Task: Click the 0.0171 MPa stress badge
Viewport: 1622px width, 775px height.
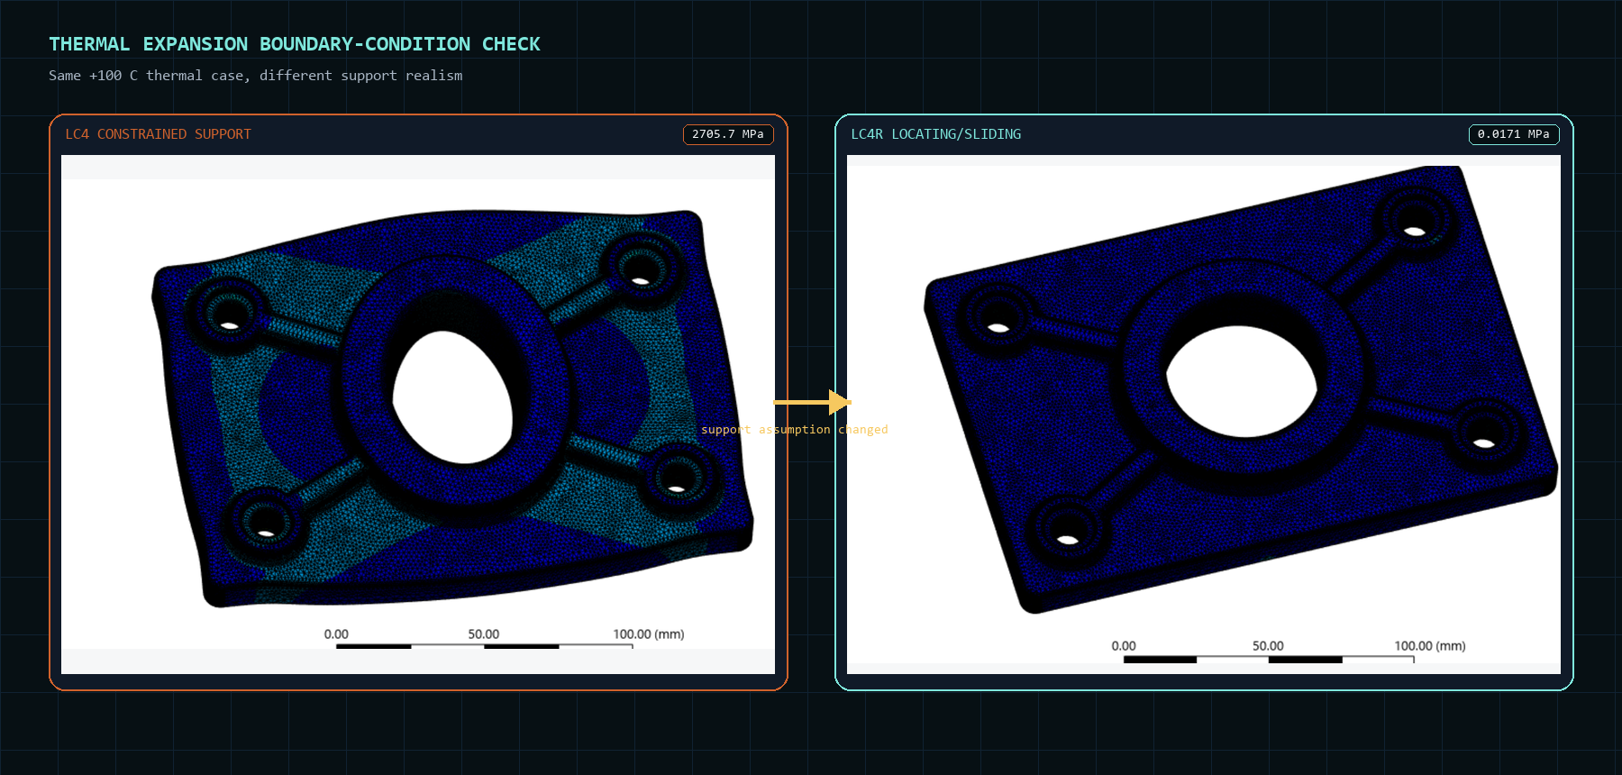Action: point(1514,134)
